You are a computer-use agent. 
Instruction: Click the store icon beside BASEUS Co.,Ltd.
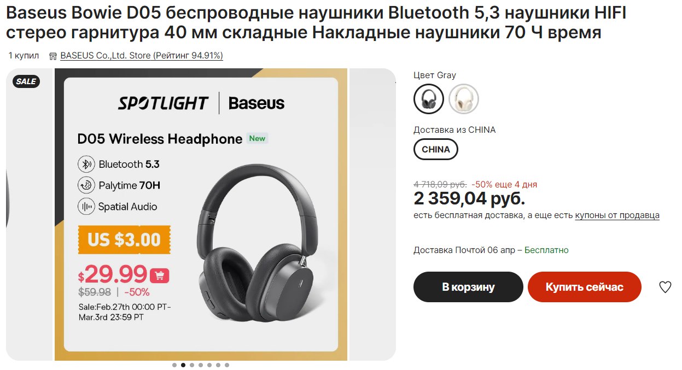tap(53, 56)
